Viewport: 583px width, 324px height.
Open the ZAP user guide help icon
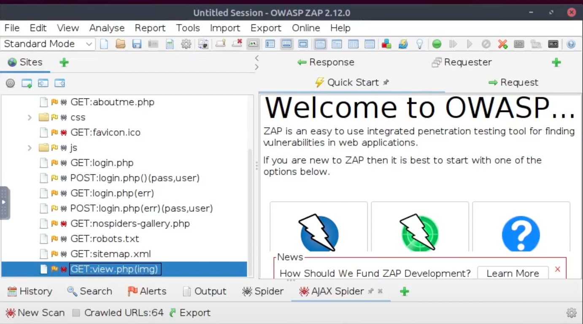tap(571, 44)
